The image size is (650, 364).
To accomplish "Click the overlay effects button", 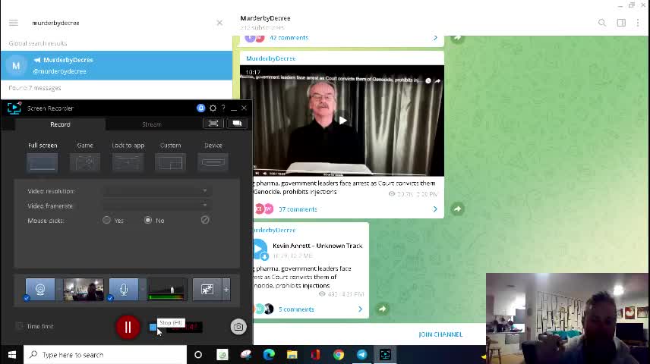I will pos(207,289).
